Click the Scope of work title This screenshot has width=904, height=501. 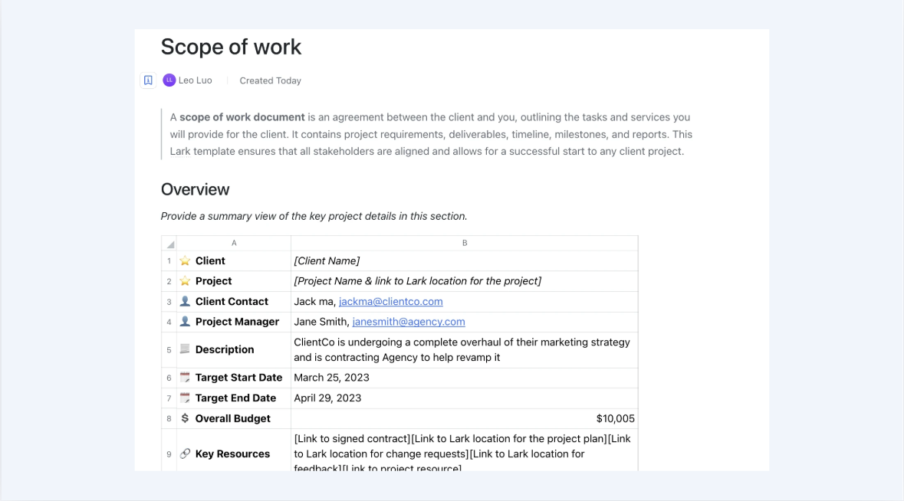coord(232,47)
